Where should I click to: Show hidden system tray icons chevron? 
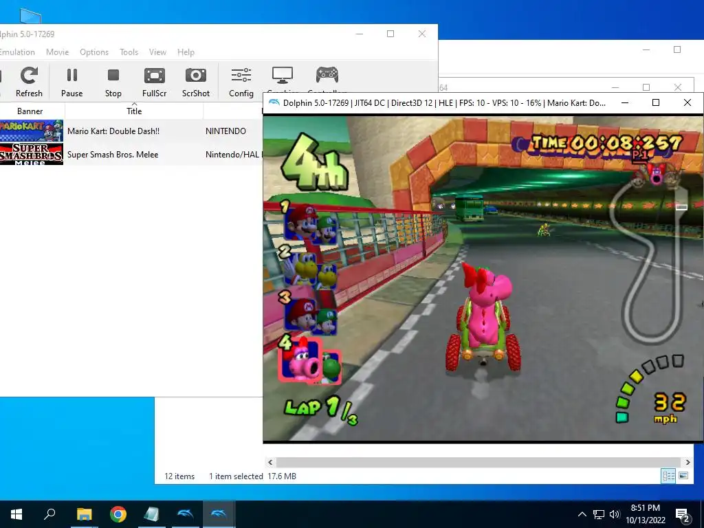(x=582, y=514)
